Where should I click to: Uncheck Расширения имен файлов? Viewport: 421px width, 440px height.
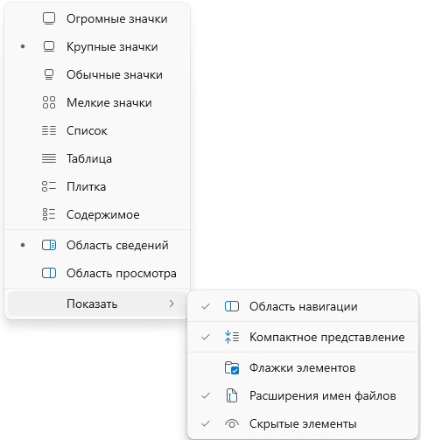click(206, 395)
